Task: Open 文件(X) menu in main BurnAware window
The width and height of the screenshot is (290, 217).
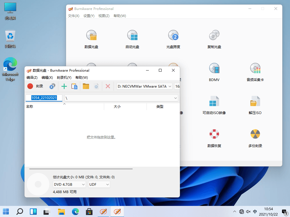Action: tap(74, 16)
